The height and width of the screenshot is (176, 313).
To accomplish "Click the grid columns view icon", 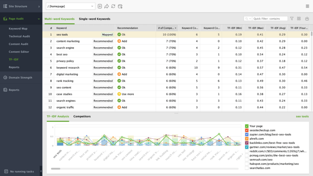I will [299, 18].
